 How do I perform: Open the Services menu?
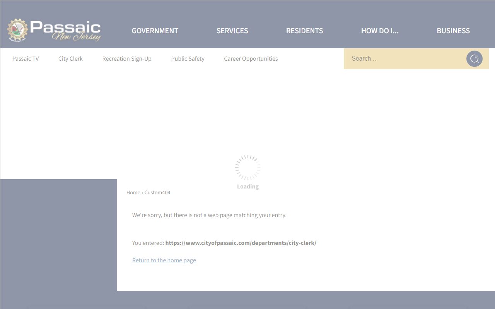tap(232, 31)
